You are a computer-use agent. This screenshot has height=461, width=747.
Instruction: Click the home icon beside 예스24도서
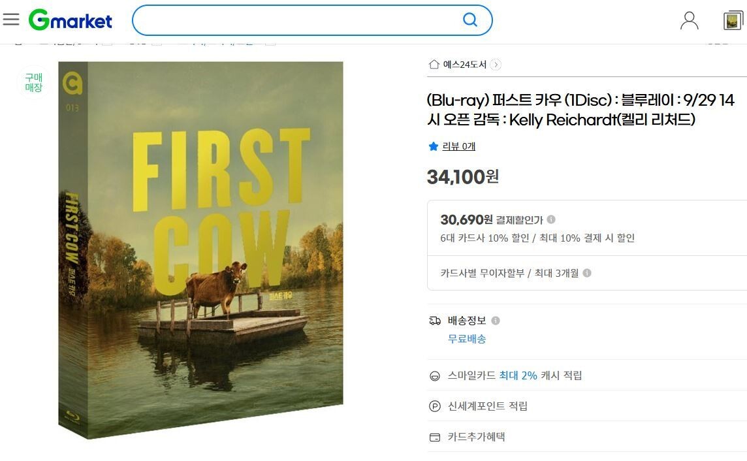[x=434, y=64]
